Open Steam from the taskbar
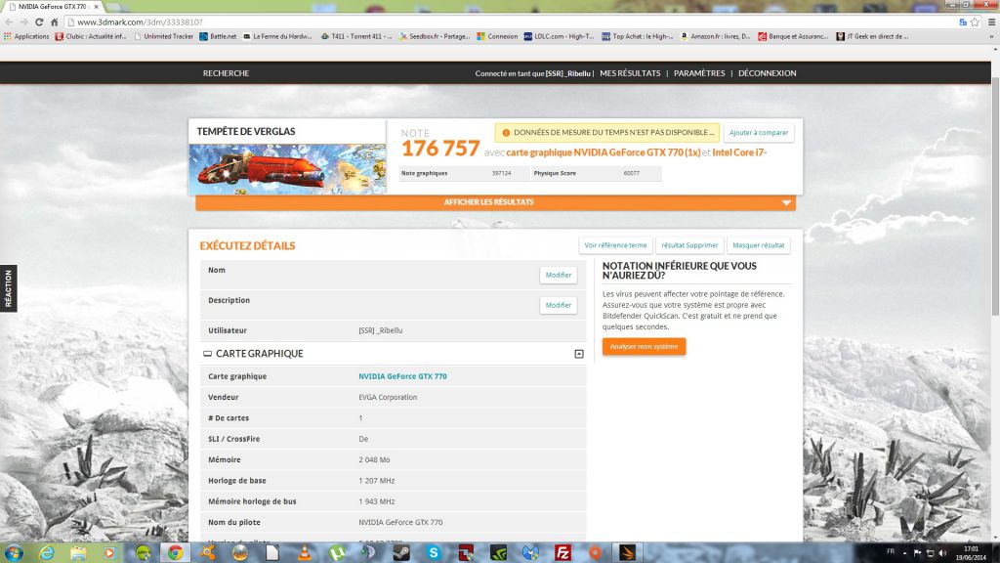This screenshot has height=563, width=1000. [x=401, y=553]
